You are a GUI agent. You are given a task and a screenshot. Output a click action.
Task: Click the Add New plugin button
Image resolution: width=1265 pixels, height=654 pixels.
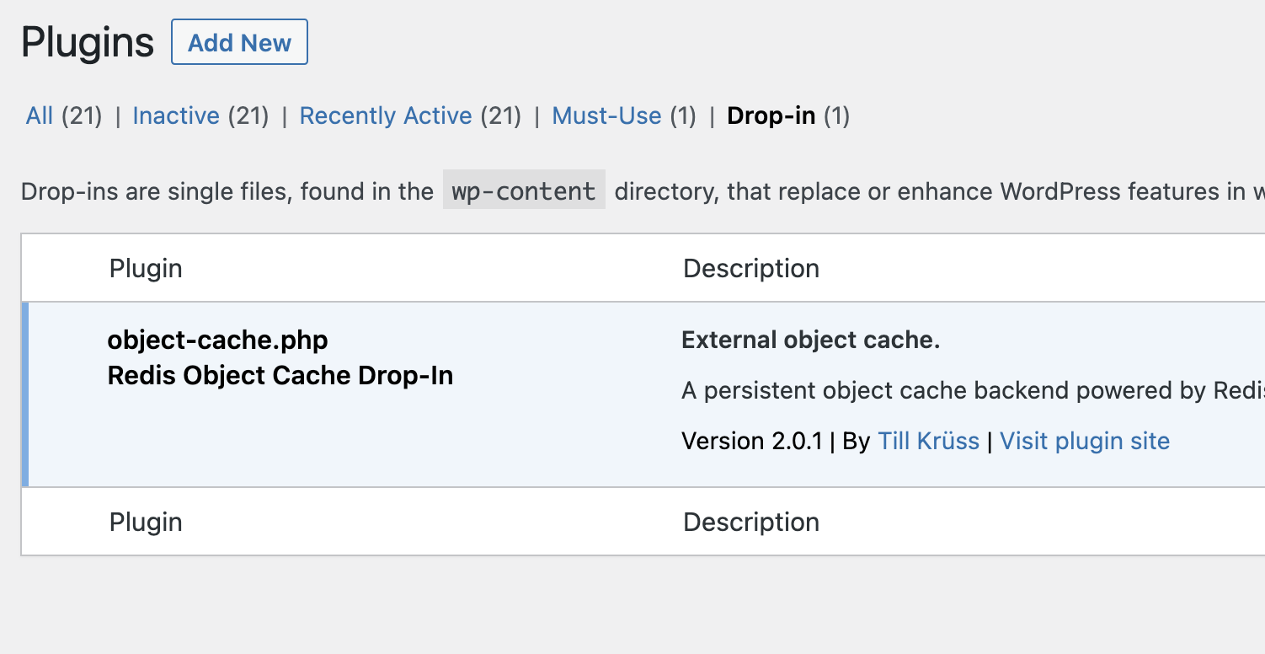tap(239, 43)
